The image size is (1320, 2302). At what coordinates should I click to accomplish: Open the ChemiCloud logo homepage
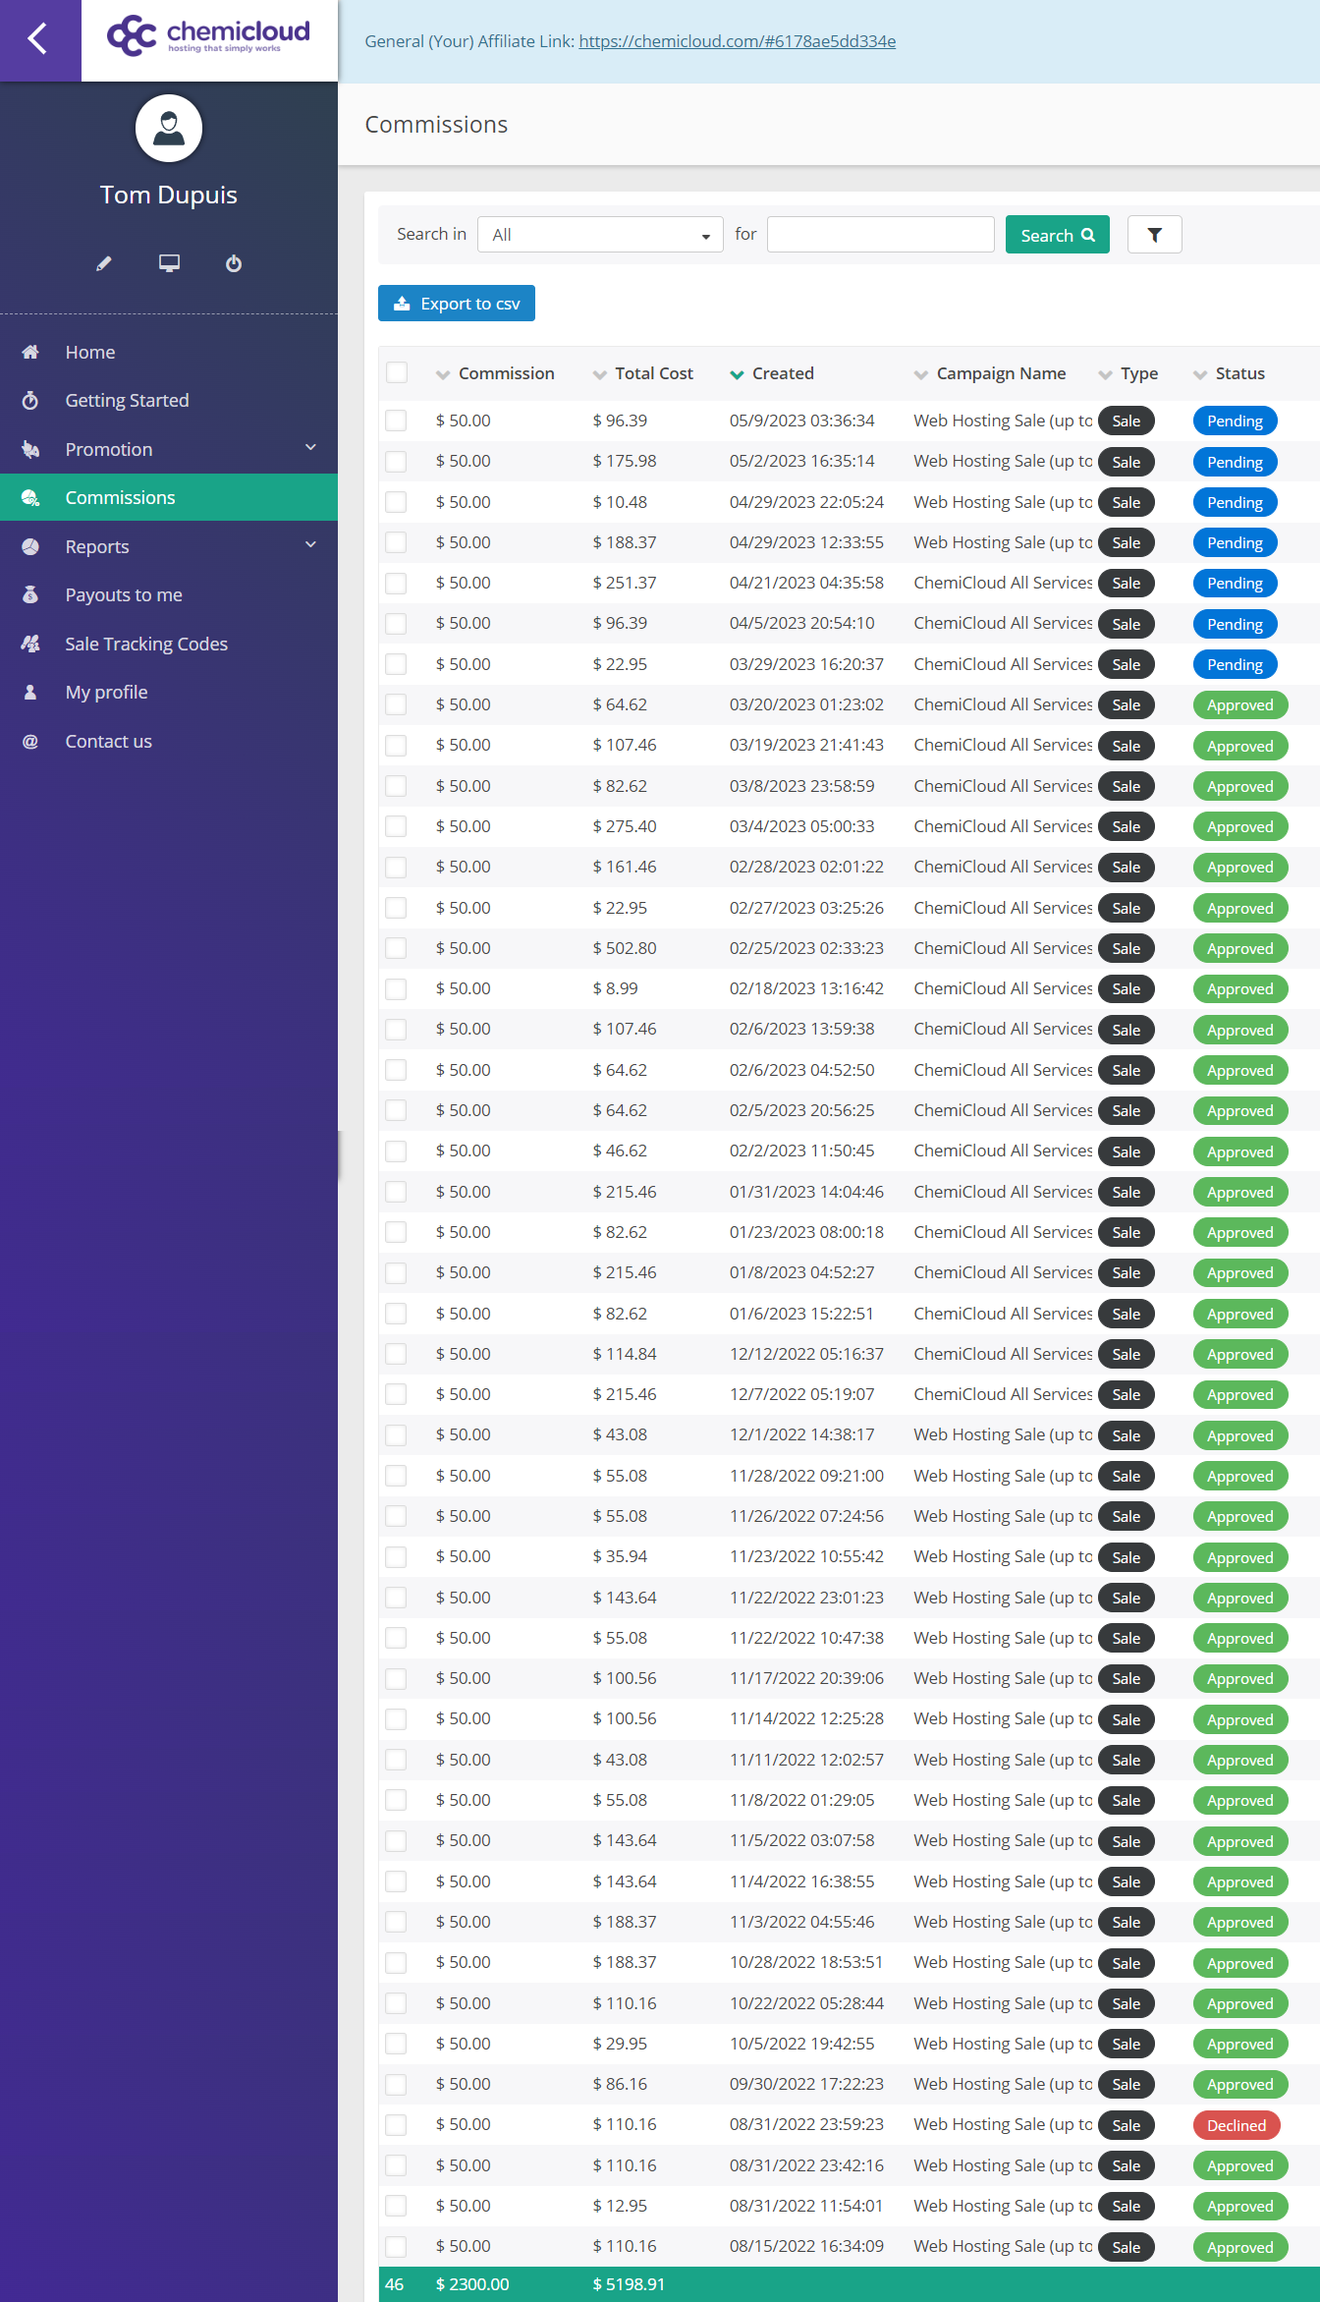click(208, 36)
